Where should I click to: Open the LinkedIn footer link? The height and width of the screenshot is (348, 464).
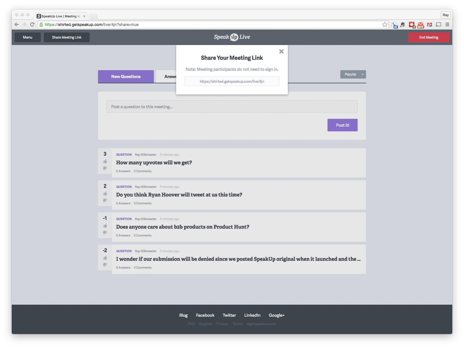coord(252,315)
